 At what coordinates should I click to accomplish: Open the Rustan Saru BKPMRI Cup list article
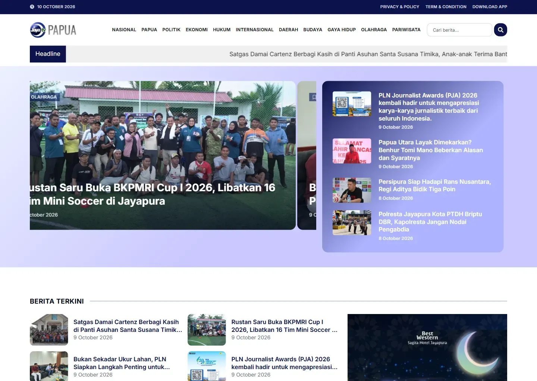tap(284, 326)
